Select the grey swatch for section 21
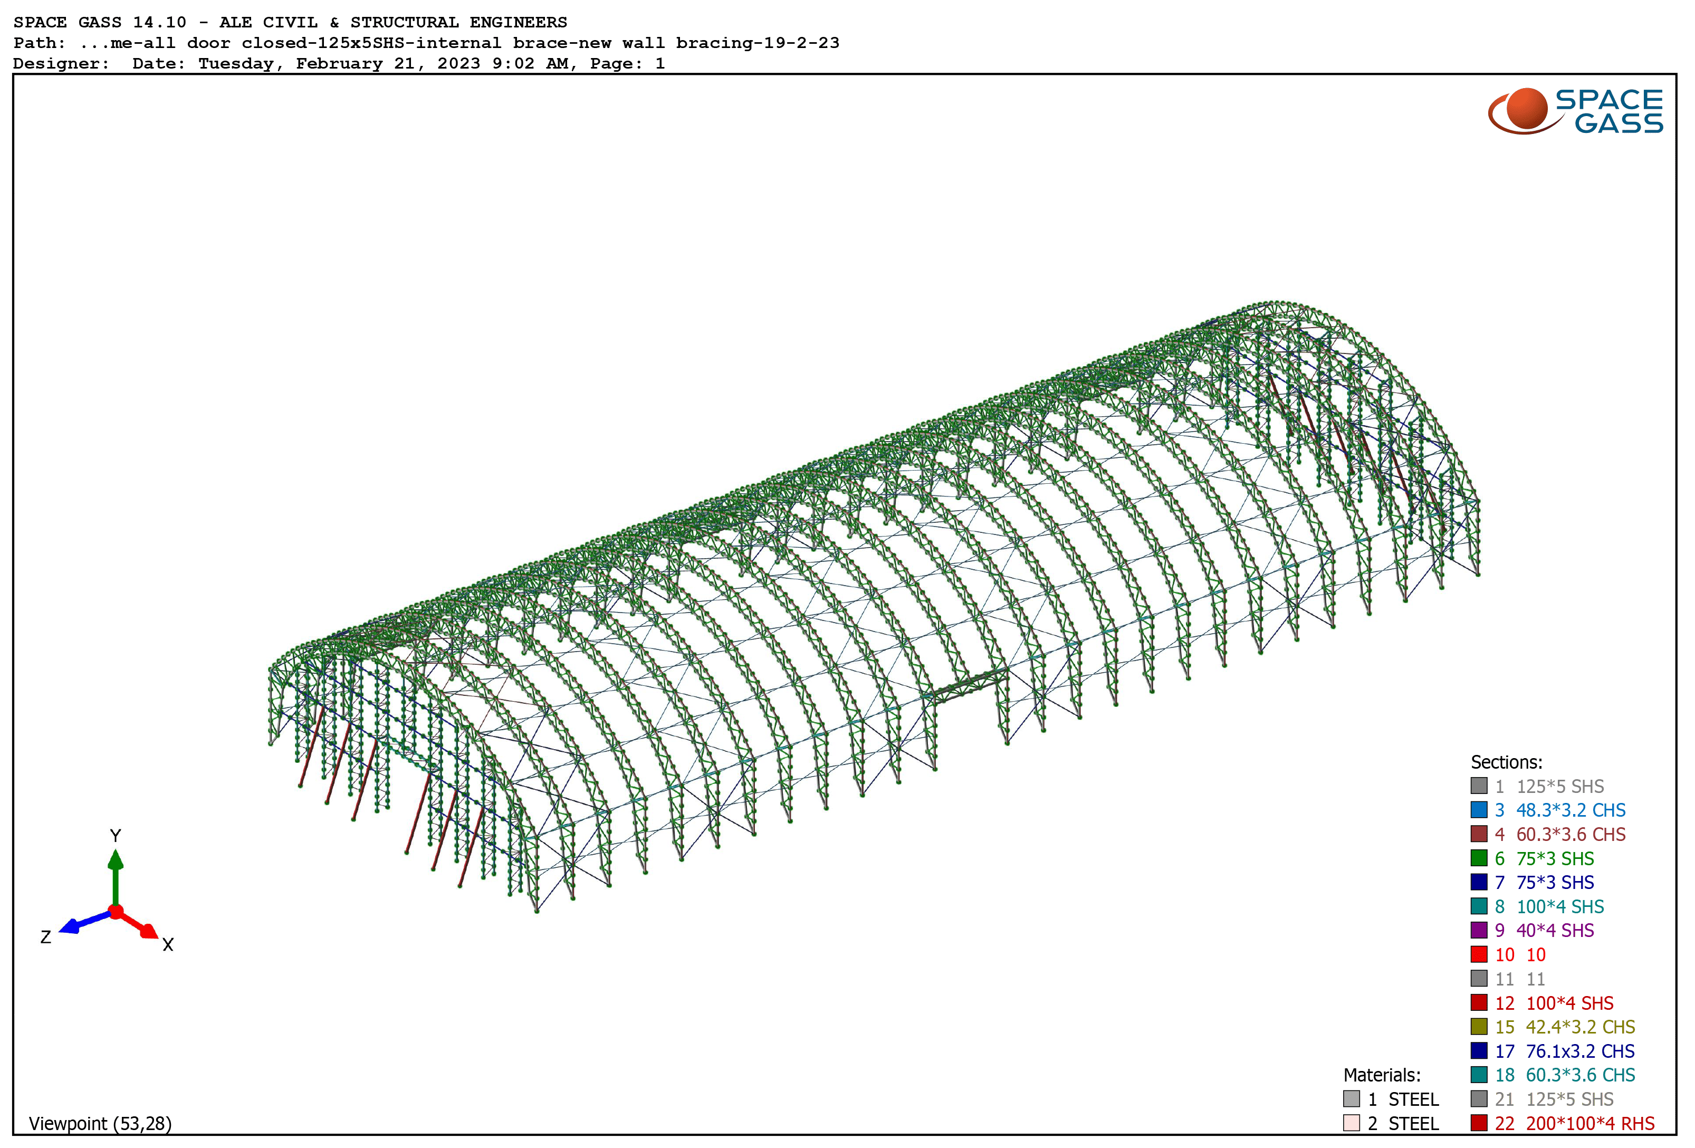 coord(1479,1098)
